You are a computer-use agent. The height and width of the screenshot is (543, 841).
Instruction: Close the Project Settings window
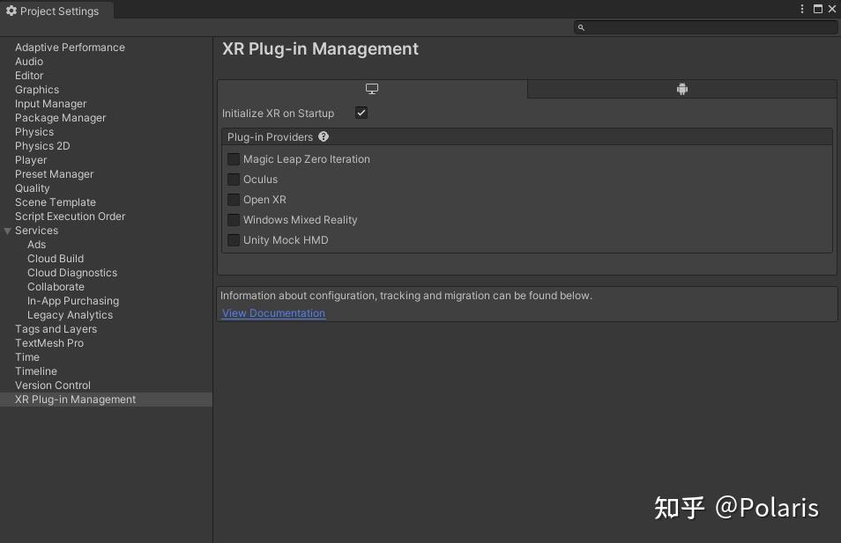point(832,9)
